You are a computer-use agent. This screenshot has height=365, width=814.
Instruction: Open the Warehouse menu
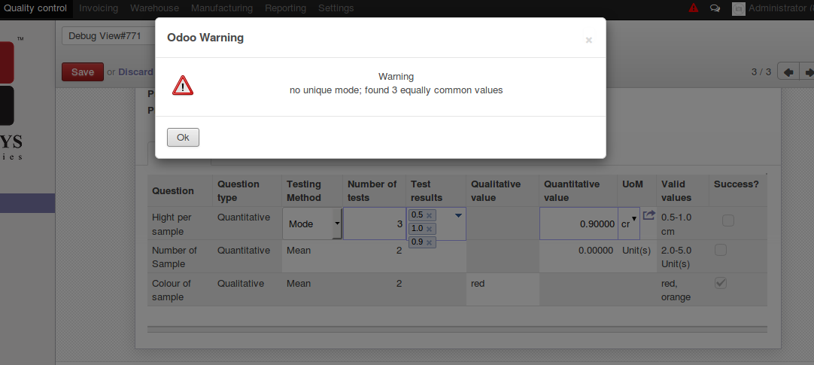pos(155,8)
